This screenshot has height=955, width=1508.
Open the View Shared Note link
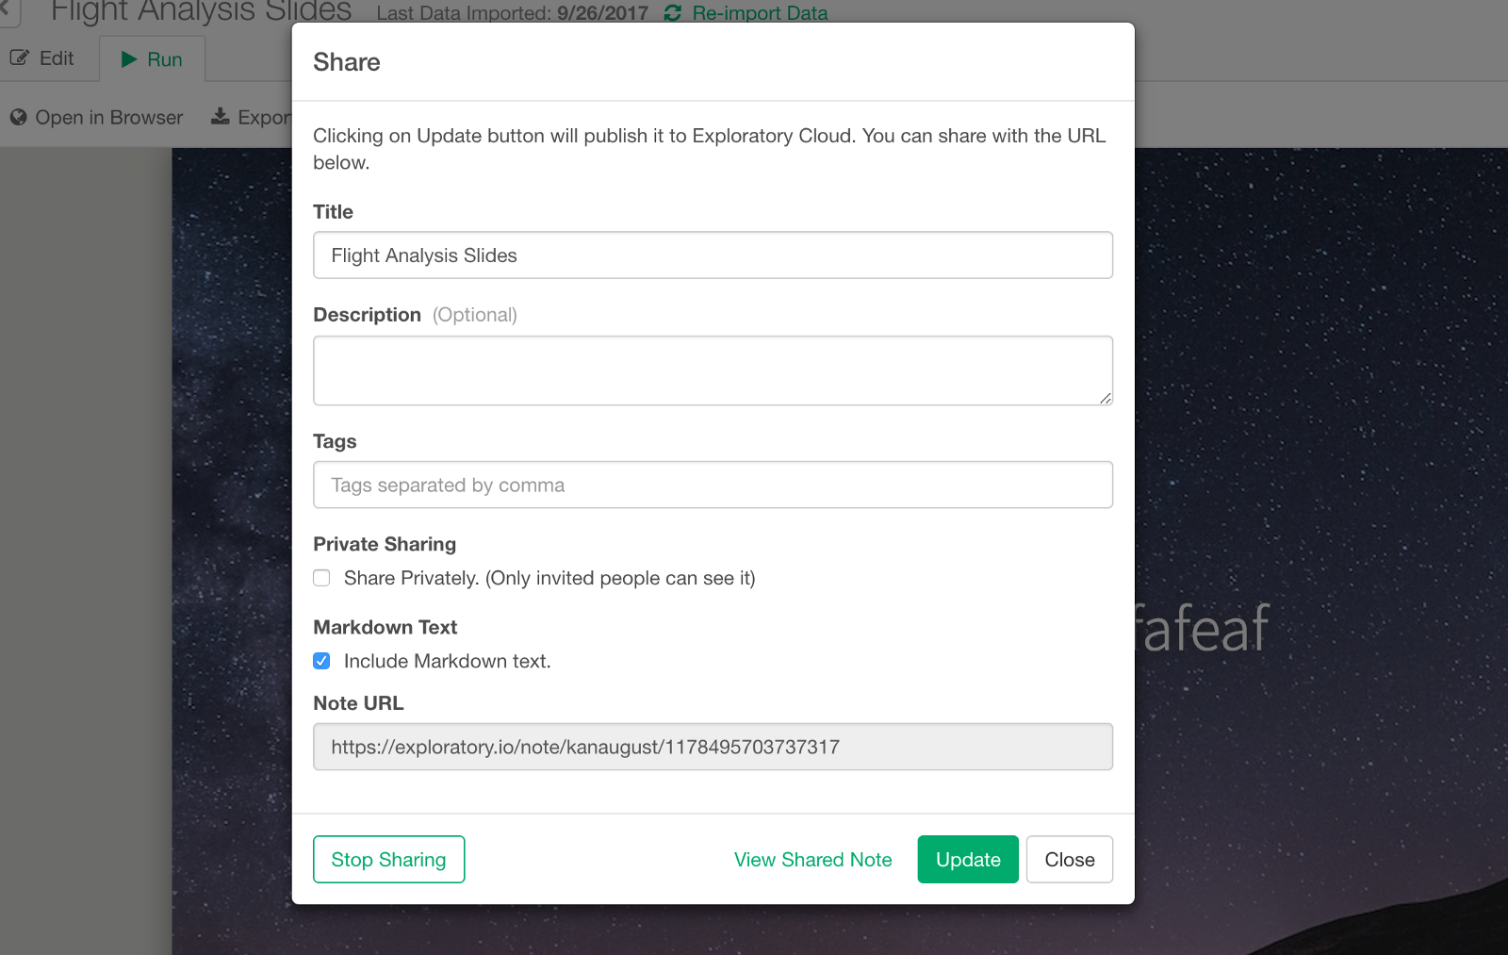tap(813, 860)
